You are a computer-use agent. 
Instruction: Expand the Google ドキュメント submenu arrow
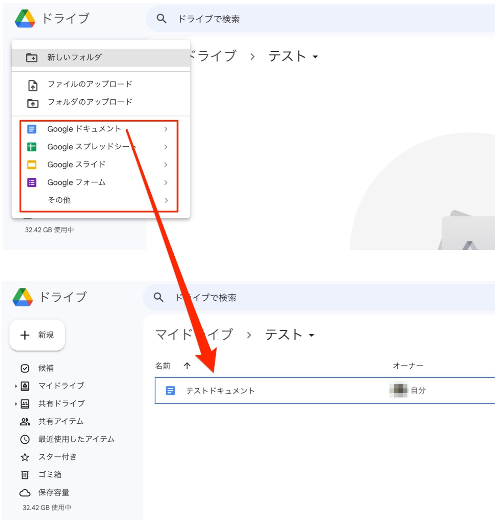point(166,129)
